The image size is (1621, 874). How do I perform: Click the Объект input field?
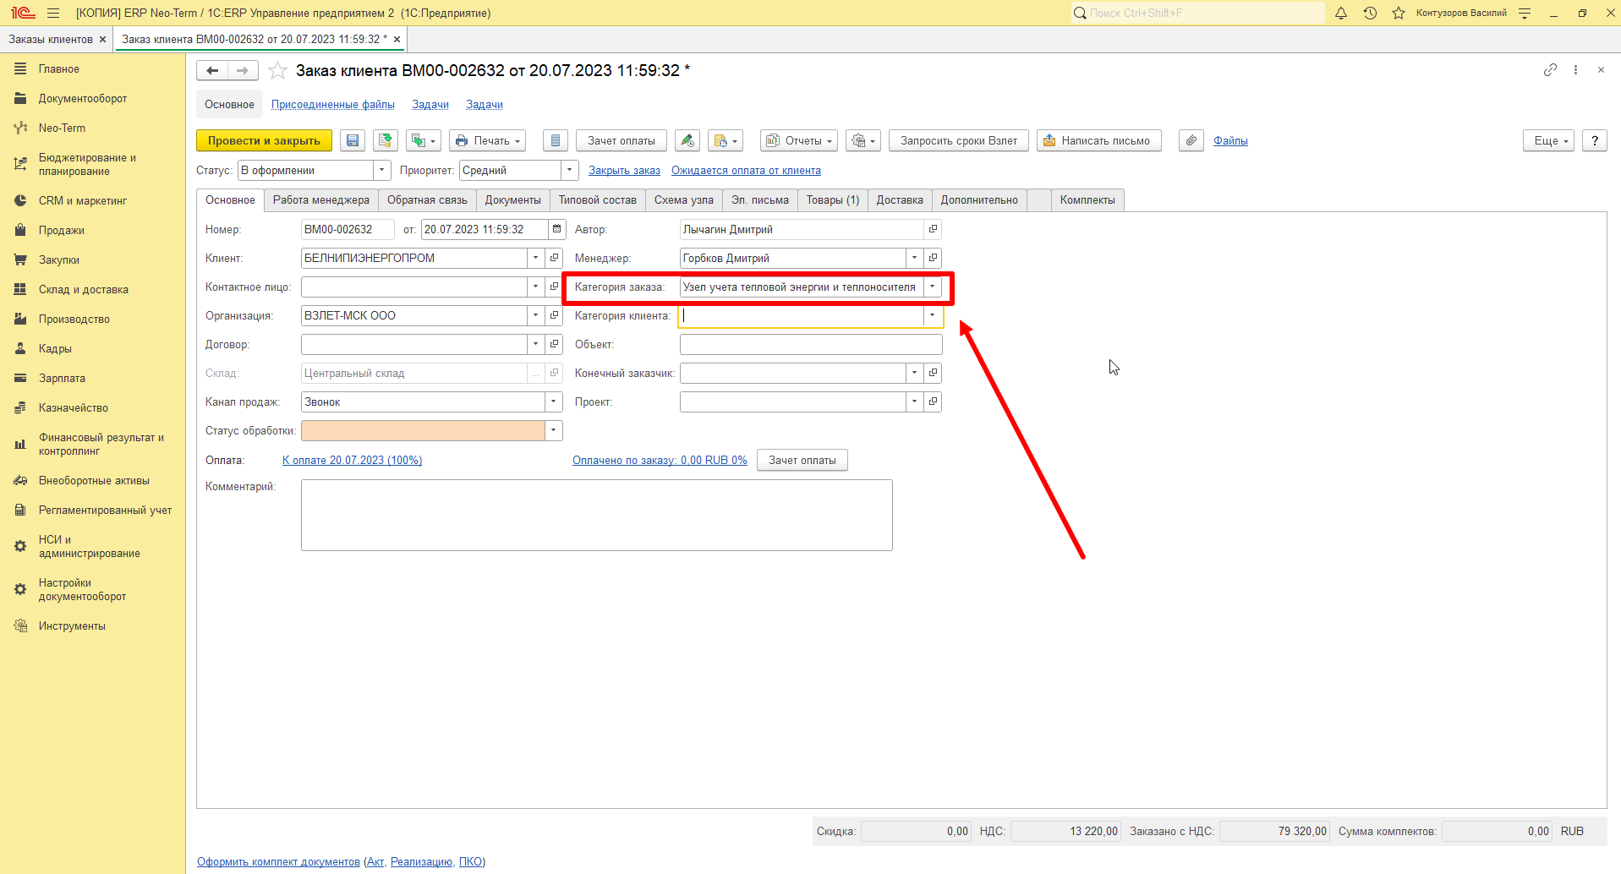(811, 344)
